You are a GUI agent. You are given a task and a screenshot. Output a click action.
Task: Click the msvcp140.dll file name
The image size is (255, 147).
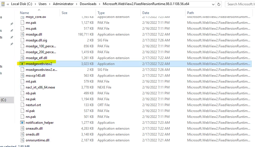tap(36, 76)
